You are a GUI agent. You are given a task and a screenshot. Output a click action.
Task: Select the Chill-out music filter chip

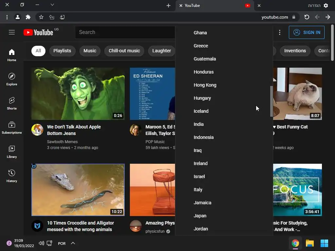124,51
